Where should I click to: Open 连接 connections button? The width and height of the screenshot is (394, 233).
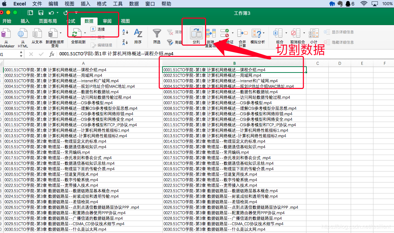[x=98, y=29]
